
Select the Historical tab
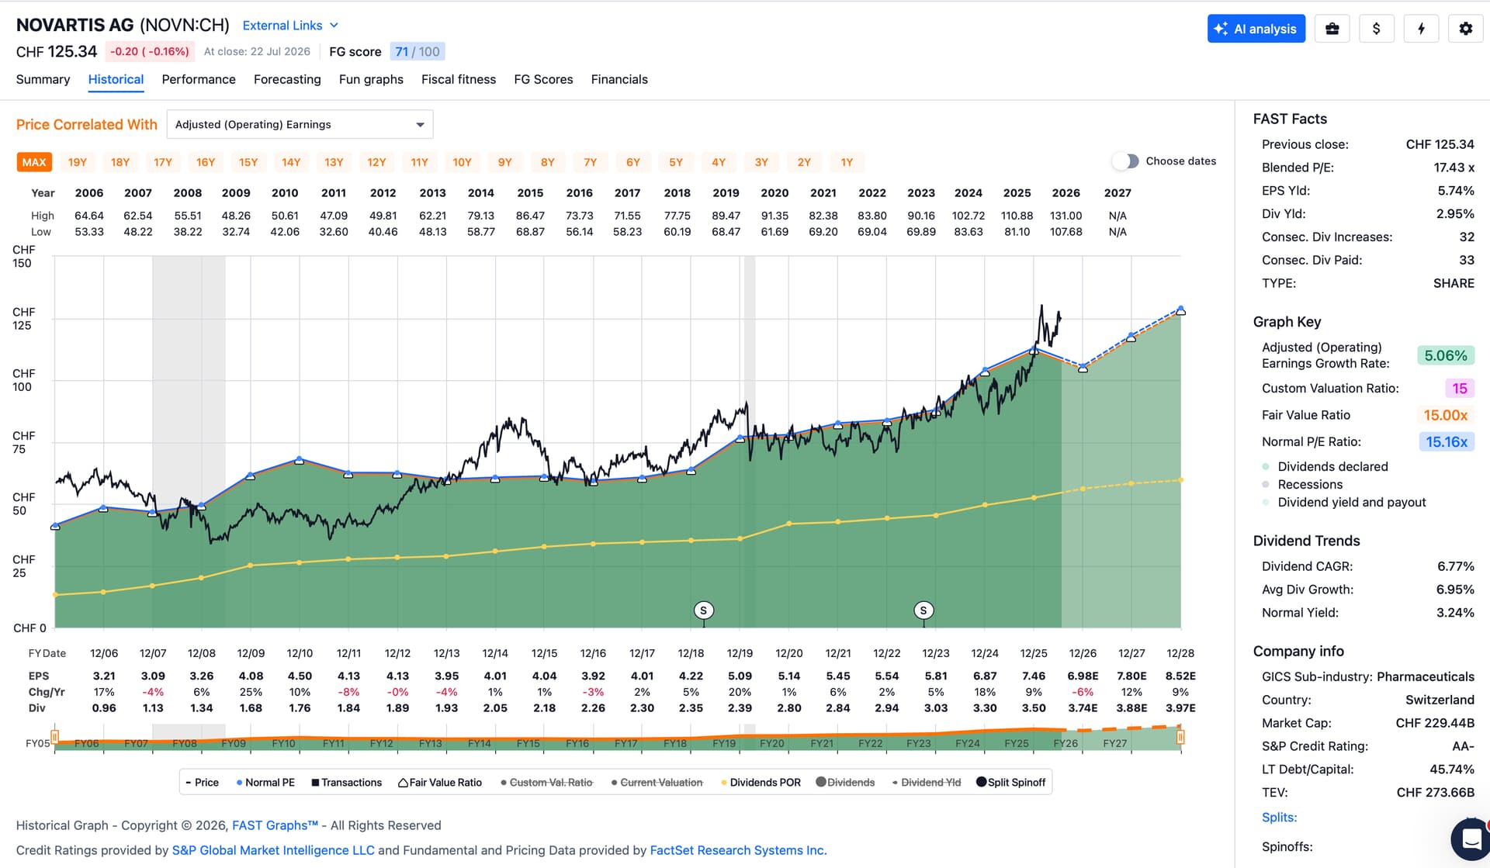pyautogui.click(x=116, y=79)
